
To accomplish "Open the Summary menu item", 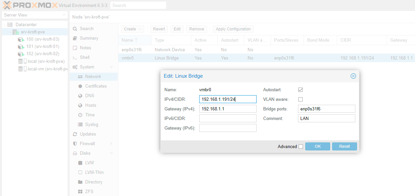I will [x=89, y=38].
